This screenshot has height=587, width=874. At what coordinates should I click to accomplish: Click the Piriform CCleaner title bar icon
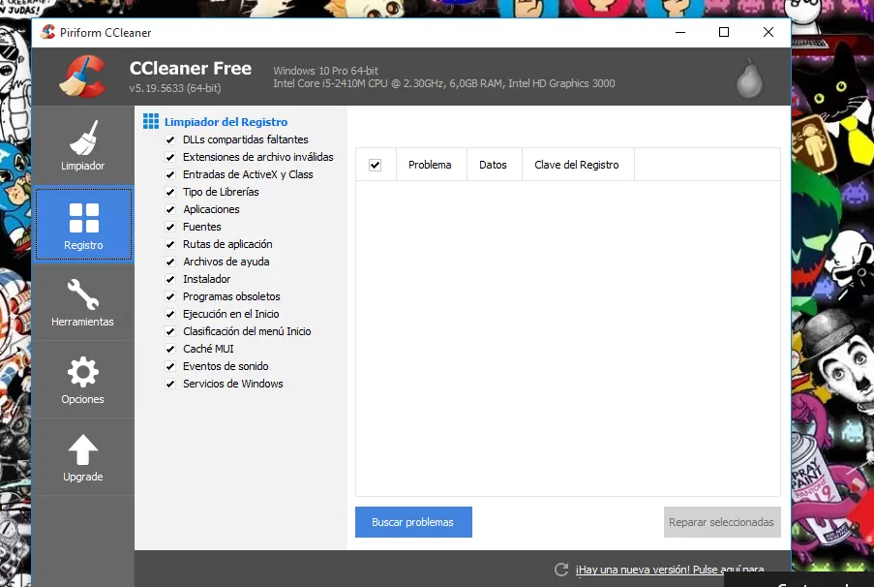point(46,32)
